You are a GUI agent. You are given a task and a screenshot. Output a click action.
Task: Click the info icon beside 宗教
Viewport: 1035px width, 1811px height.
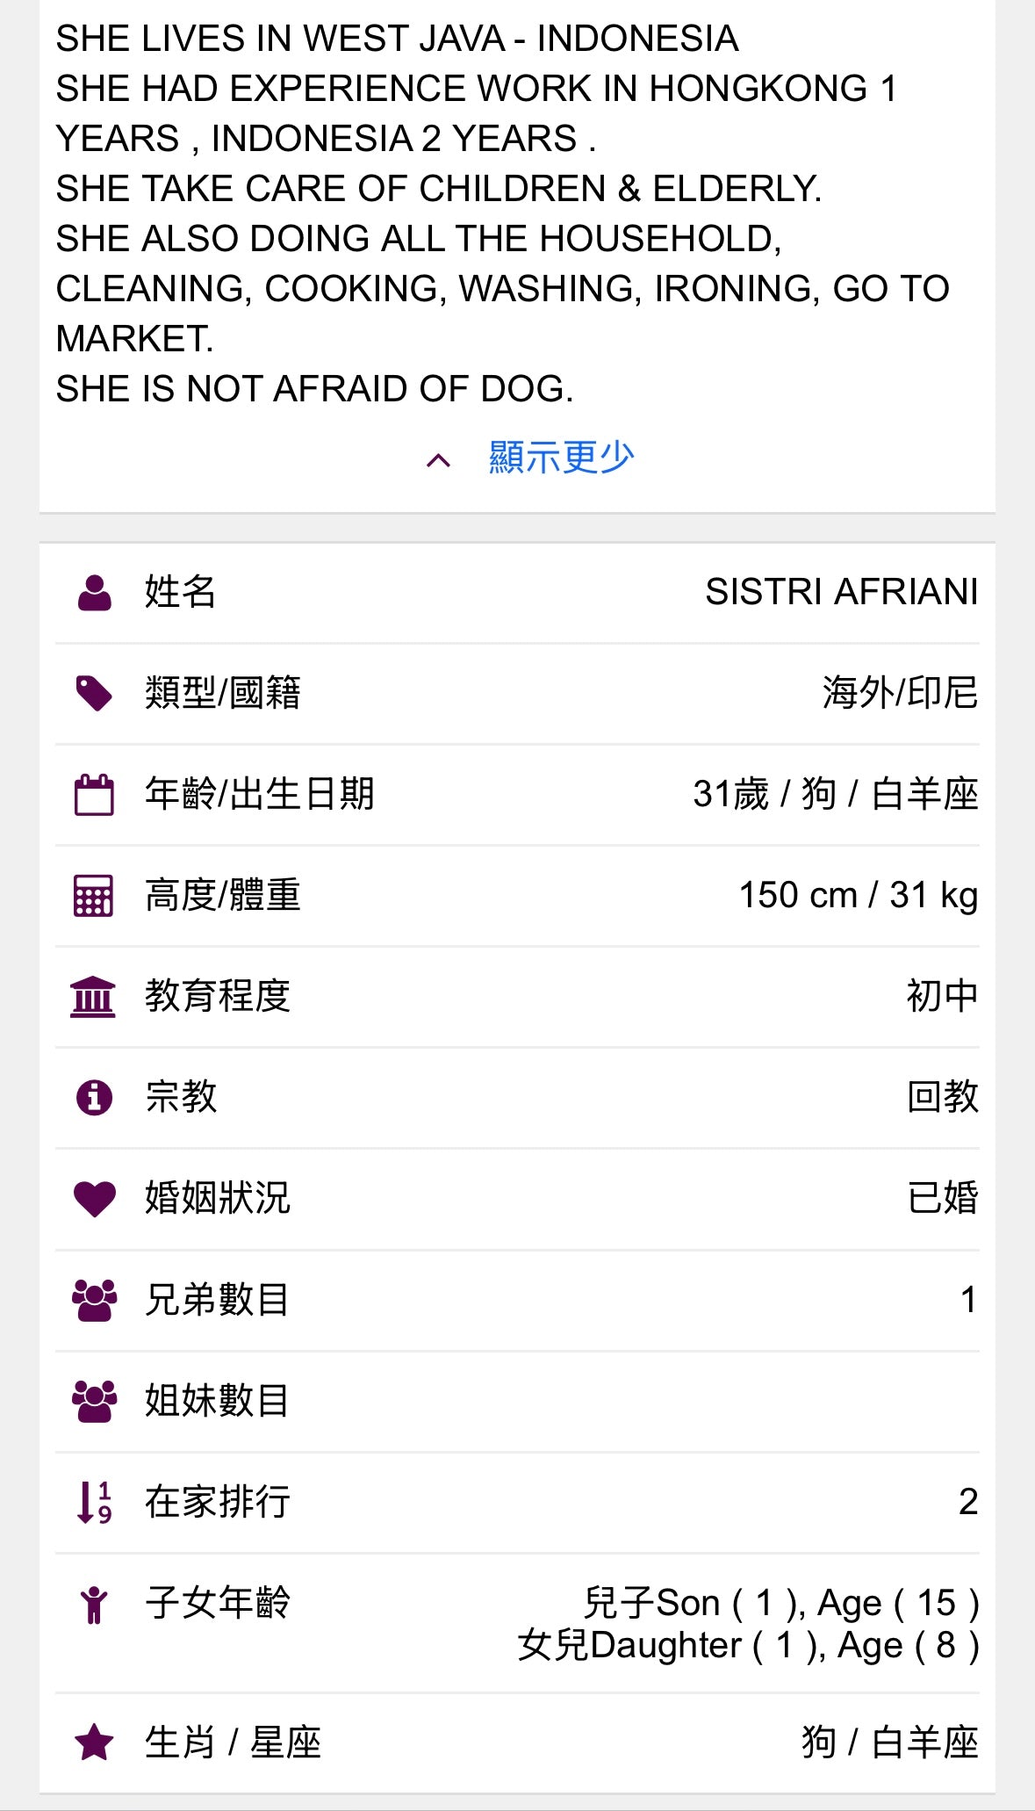94,1097
